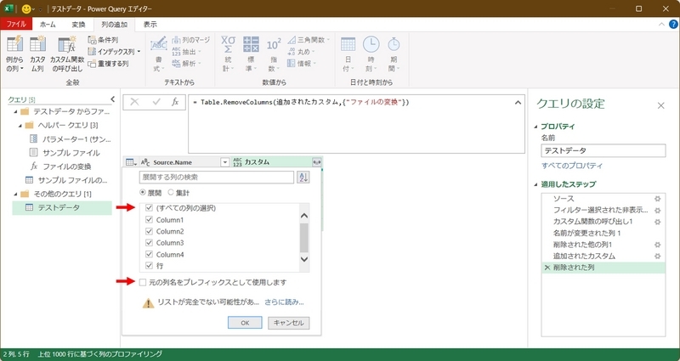Uncheck the Column2 checkbox
680x361 pixels.
click(150, 231)
